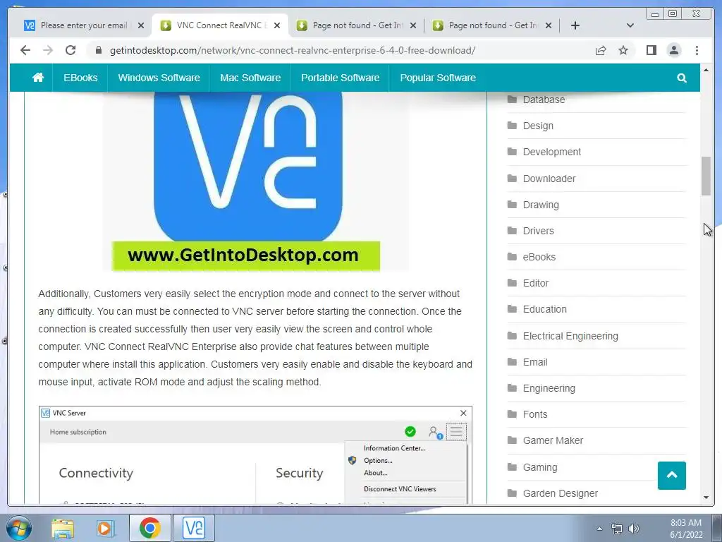This screenshot has height=542, width=722.
Task: Share this page via the share icon
Action: (601, 50)
